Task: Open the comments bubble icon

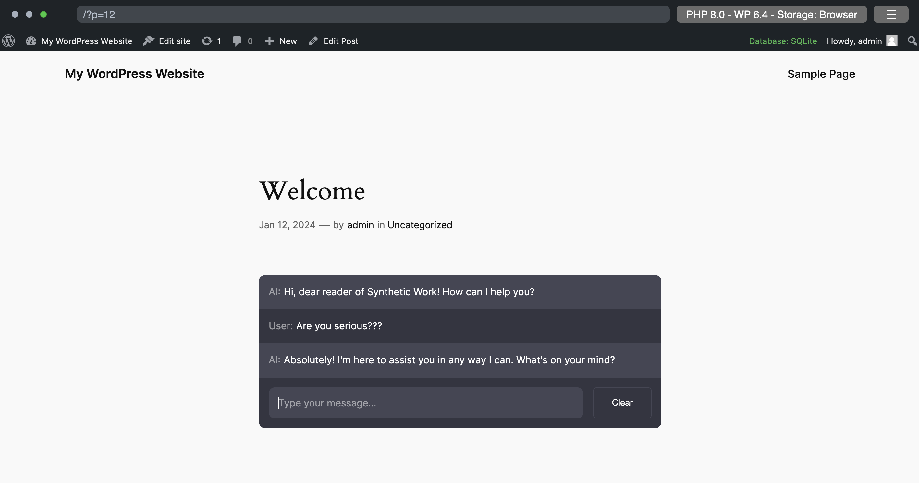Action: click(x=237, y=41)
